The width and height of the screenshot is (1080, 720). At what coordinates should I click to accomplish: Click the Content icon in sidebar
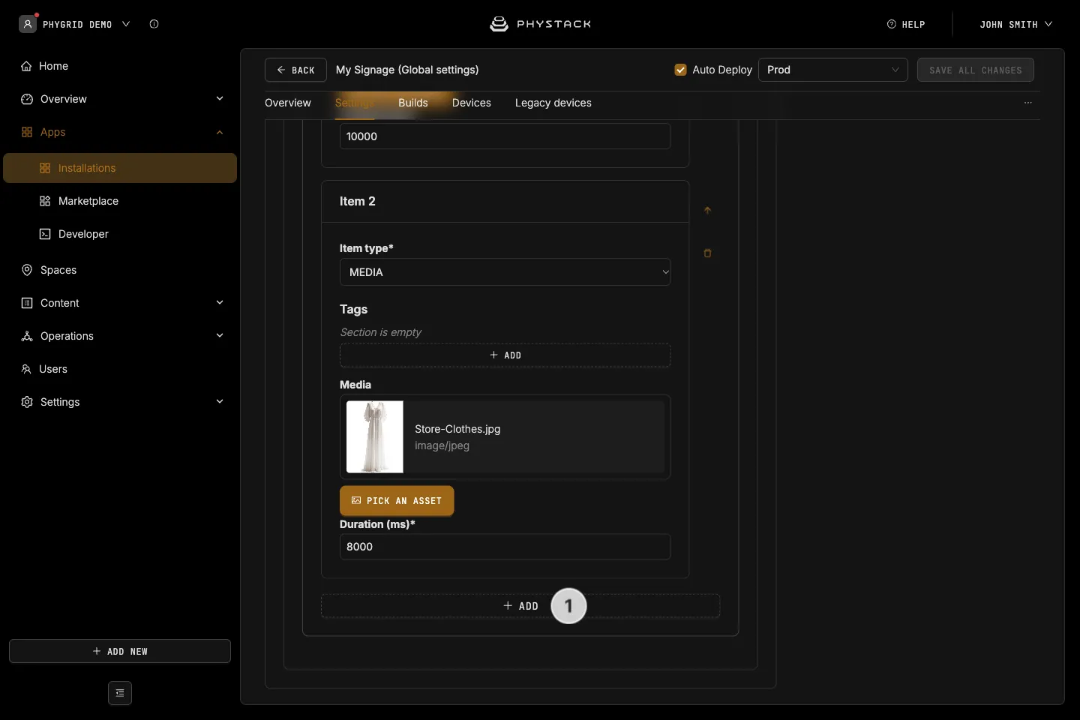tap(27, 303)
